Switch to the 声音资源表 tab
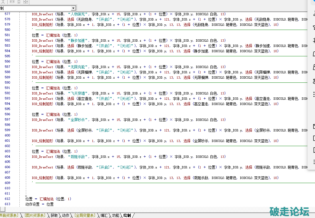 (x=9, y=215)
